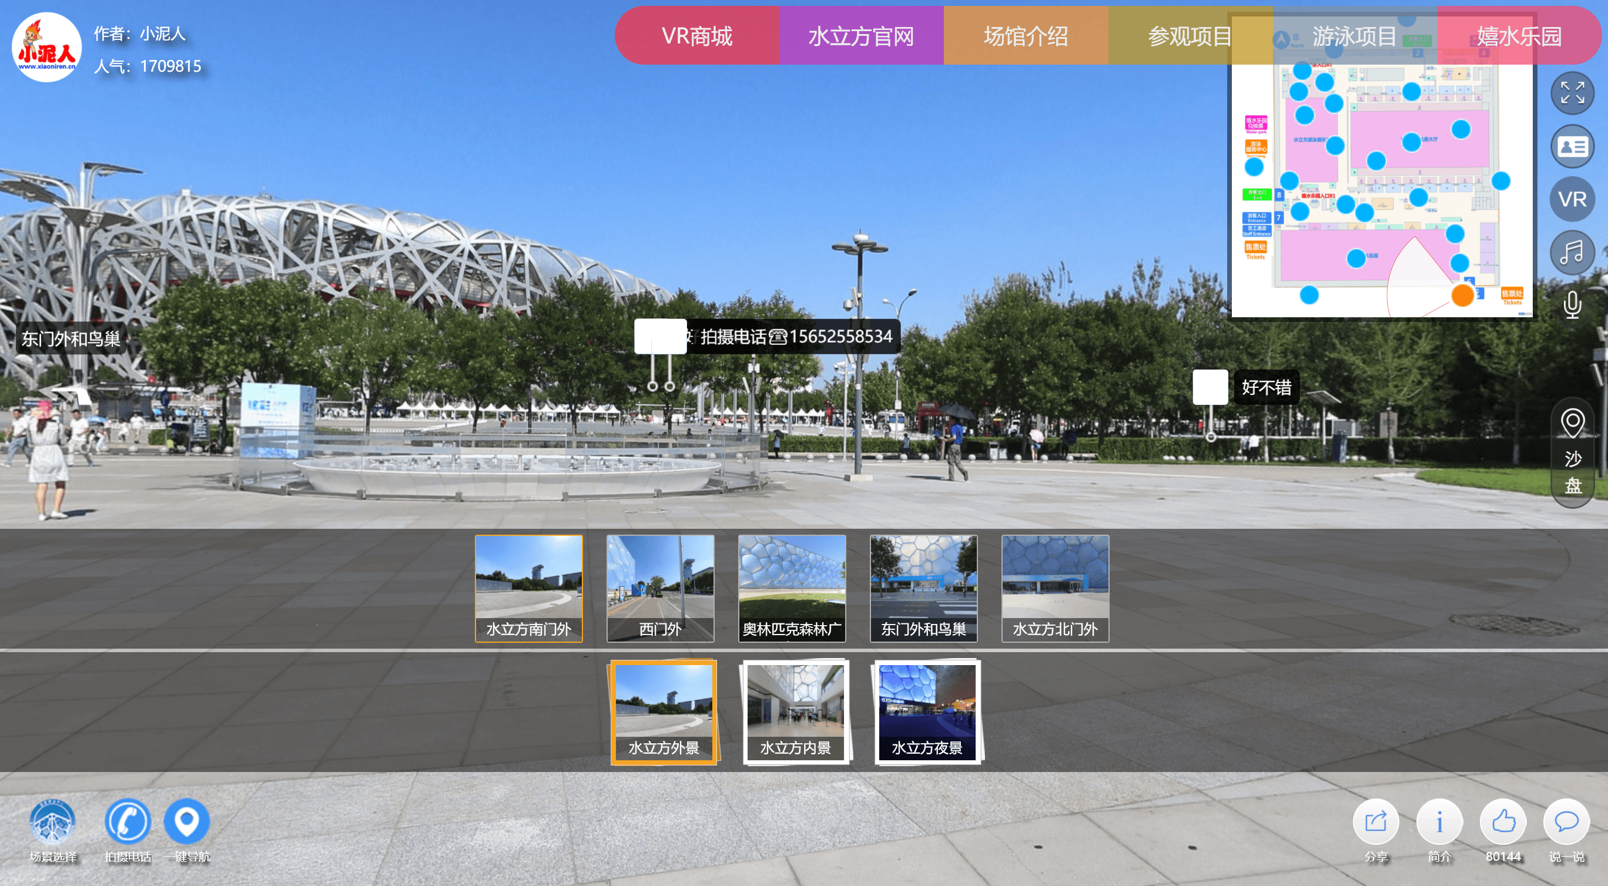The height and width of the screenshot is (886, 1608).
Task: Open the 嬉水乐园 menu item
Action: pos(1519,36)
